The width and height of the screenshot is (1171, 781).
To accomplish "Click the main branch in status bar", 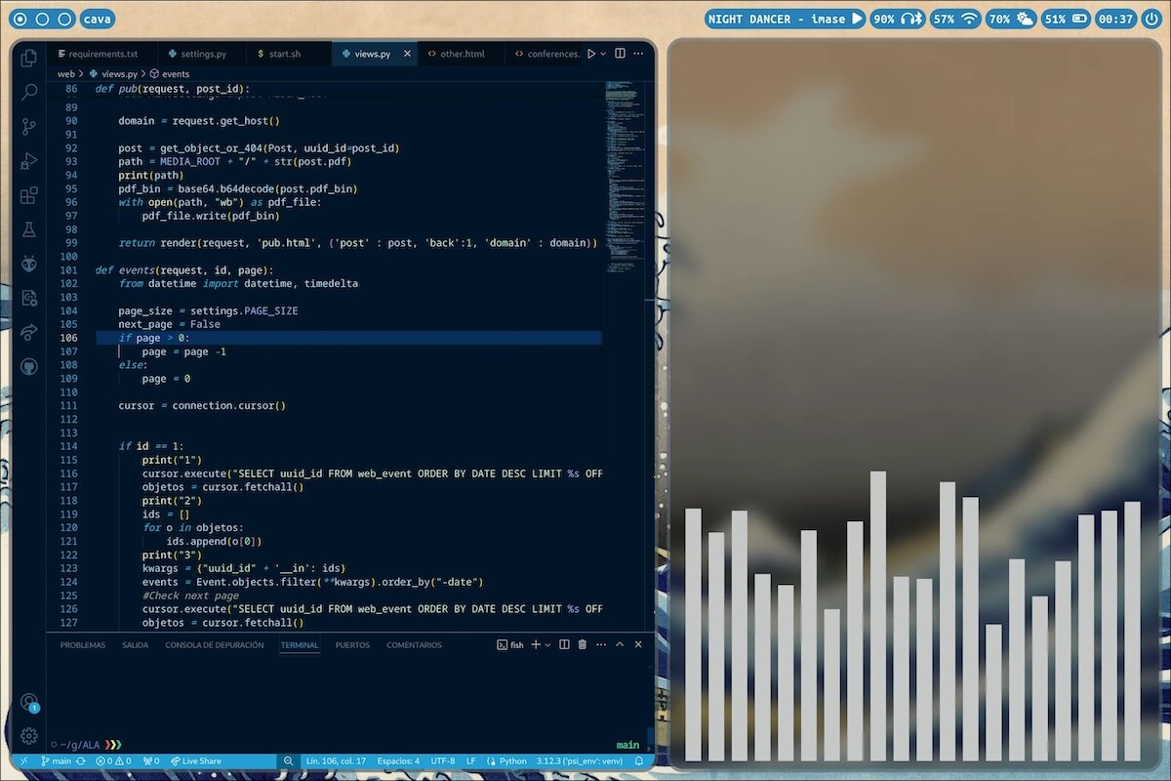I will pyautogui.click(x=56, y=760).
